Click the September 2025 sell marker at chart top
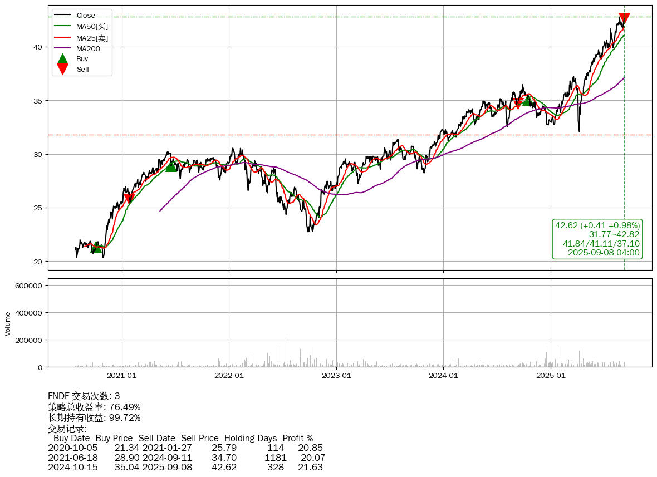657x477 pixels. point(624,18)
